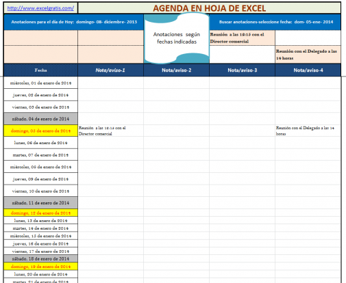The width and height of the screenshot is (346, 283).
Task: Select the bold 'Reunión a las 18:15' summary cell
Action: point(242,38)
